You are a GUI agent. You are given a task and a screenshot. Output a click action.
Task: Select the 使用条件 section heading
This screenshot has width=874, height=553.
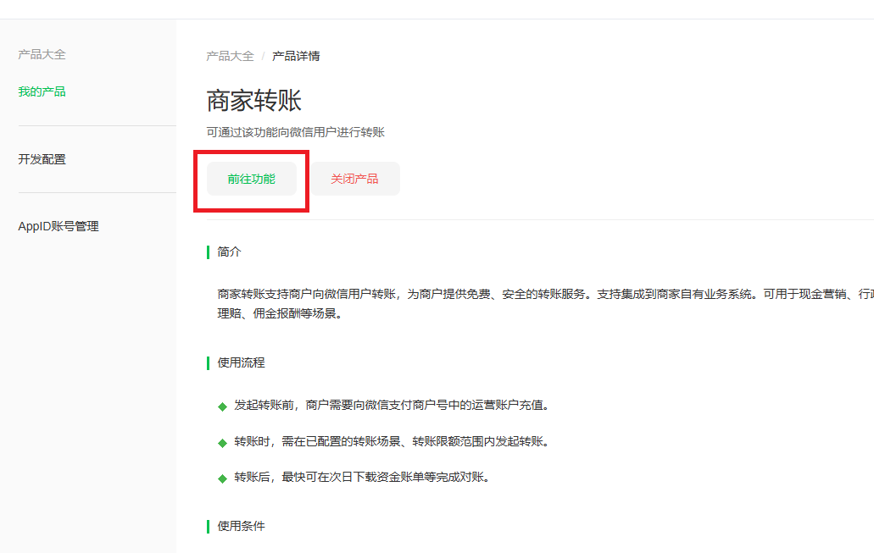tap(241, 526)
